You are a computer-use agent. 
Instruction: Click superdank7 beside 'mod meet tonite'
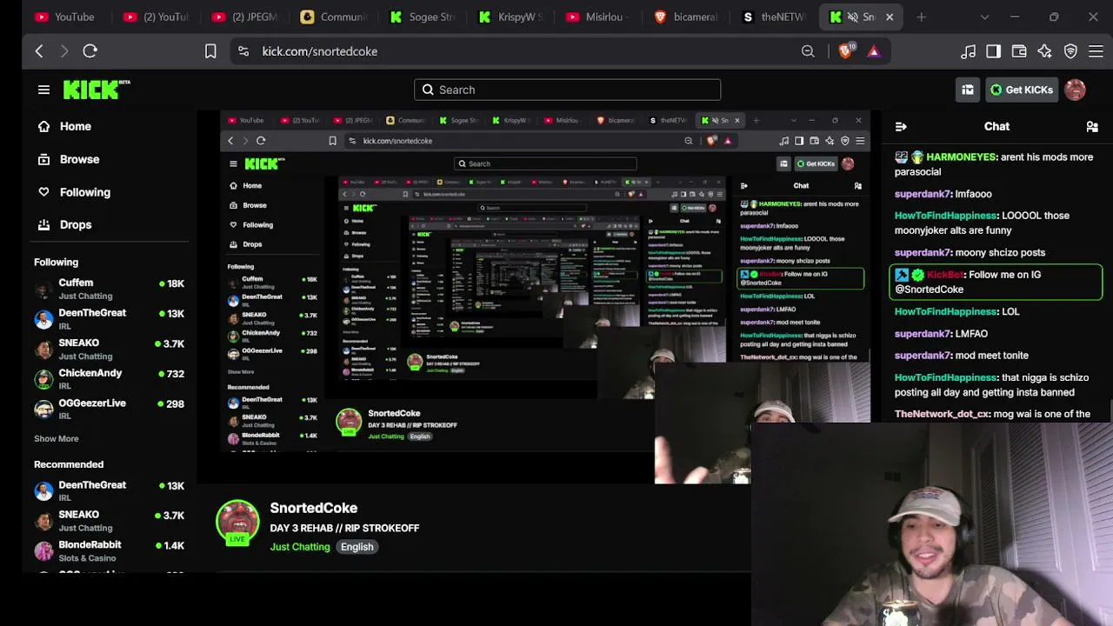pyautogui.click(x=923, y=356)
